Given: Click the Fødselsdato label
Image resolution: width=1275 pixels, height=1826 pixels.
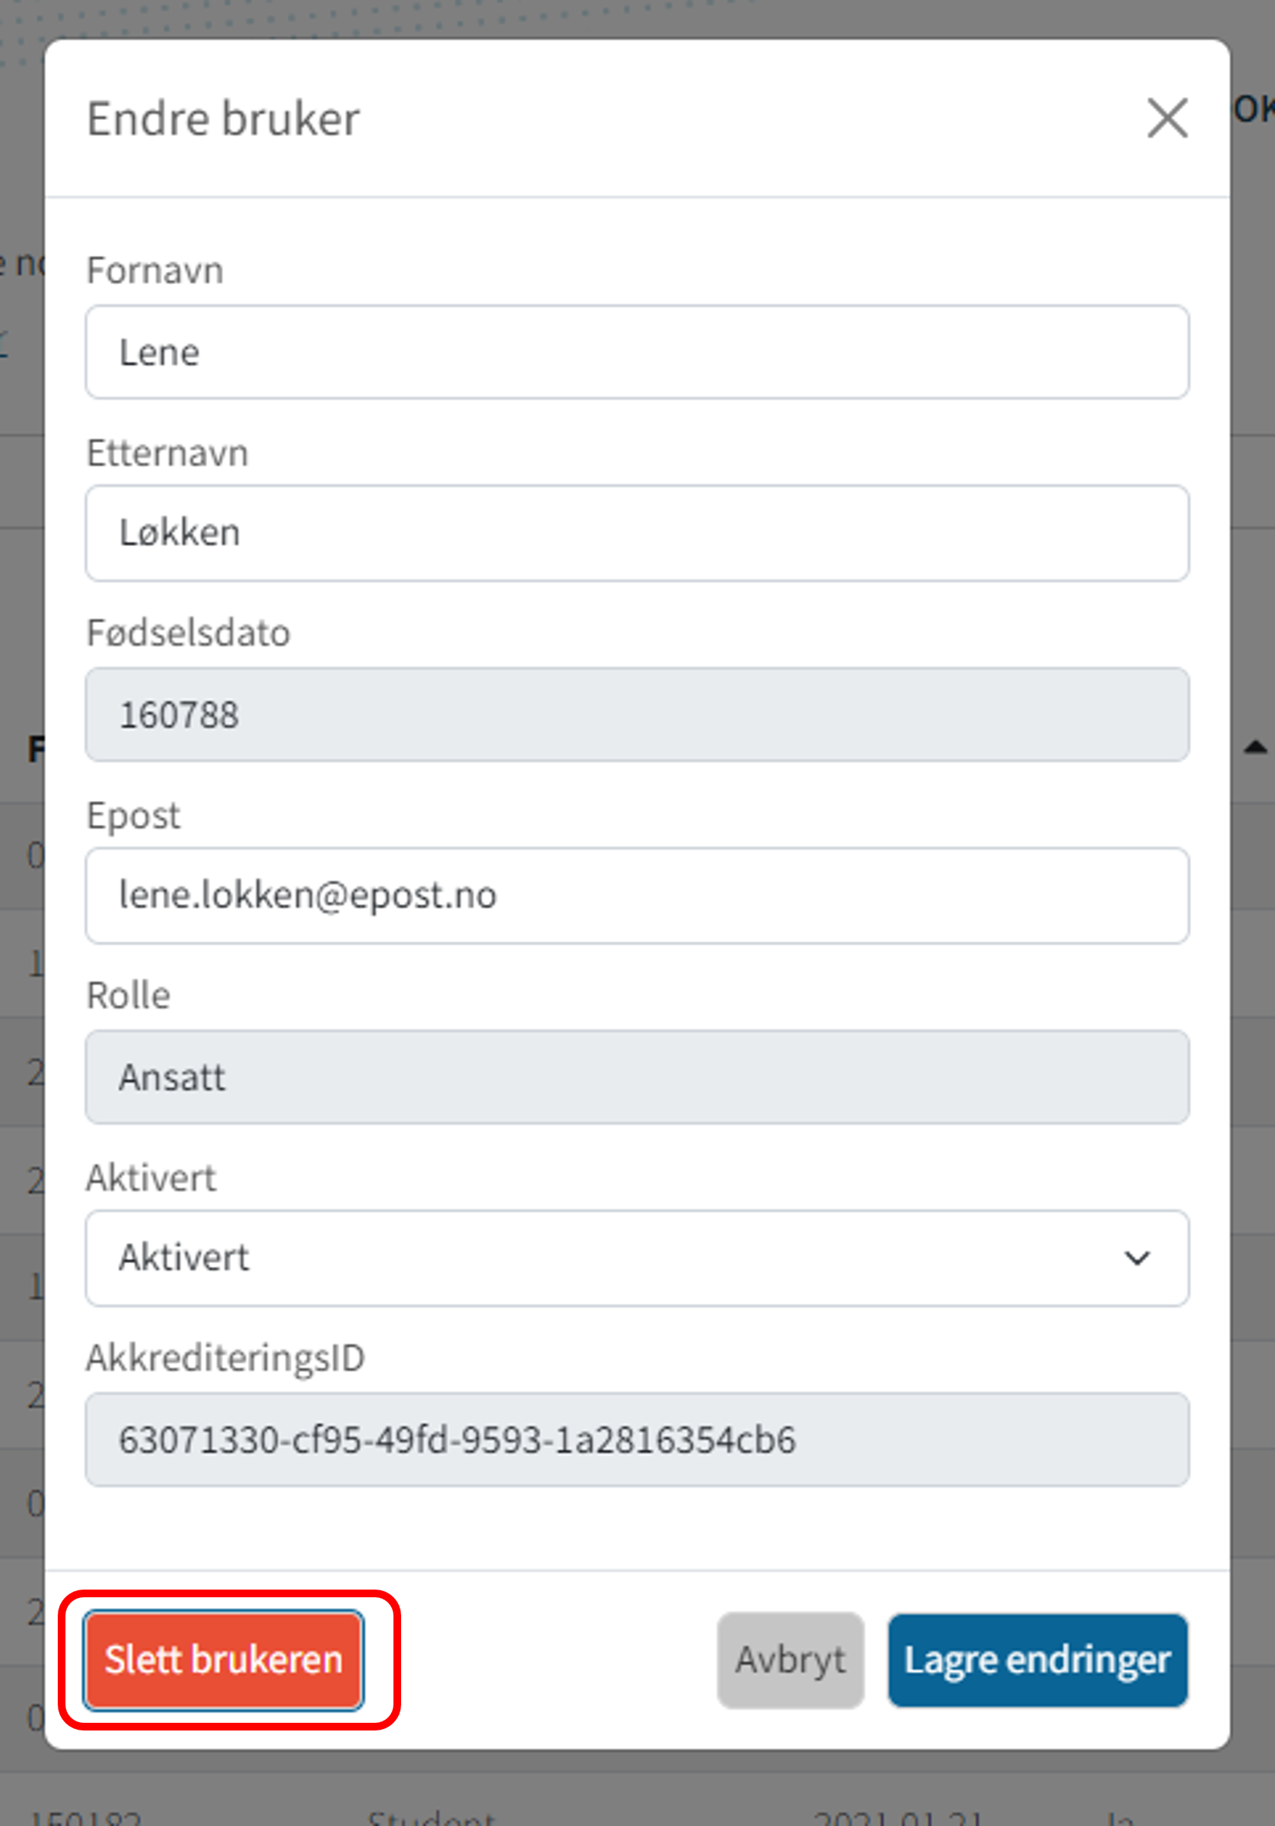Looking at the screenshot, I should (189, 633).
